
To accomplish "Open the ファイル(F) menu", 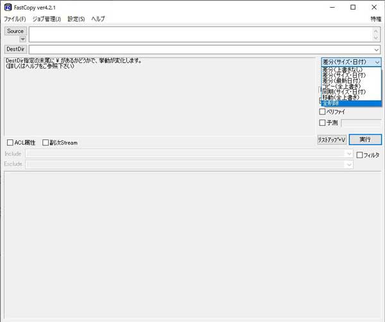I will pos(15,19).
